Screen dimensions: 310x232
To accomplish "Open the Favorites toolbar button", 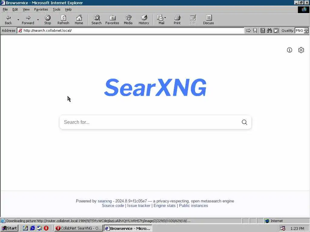I will coord(112,20).
